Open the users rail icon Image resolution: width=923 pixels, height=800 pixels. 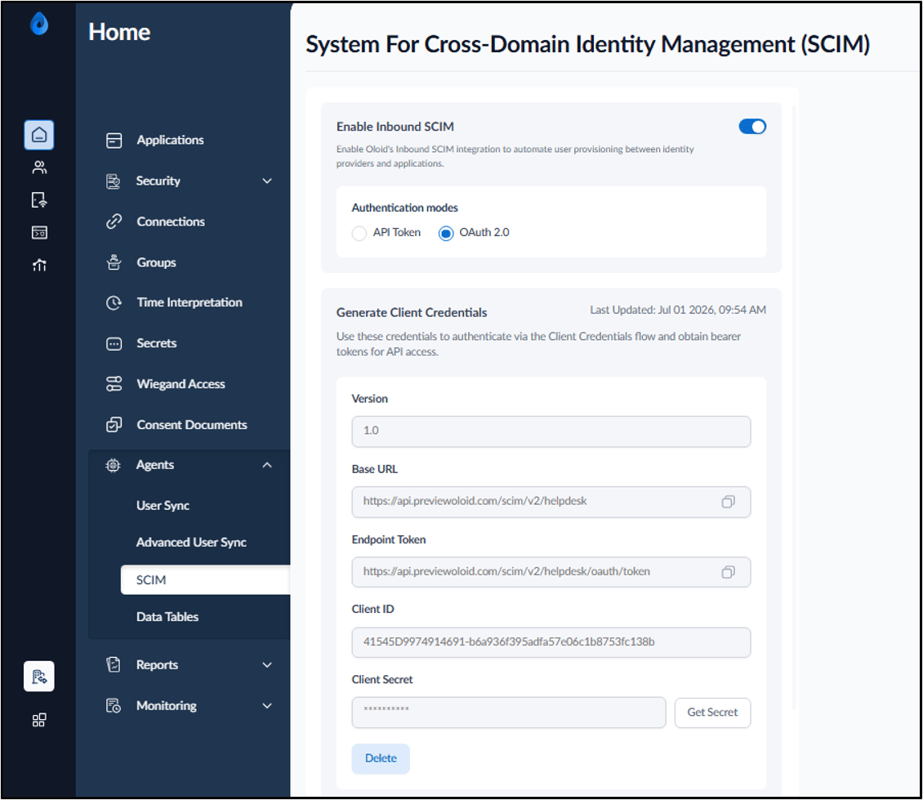pyautogui.click(x=39, y=168)
